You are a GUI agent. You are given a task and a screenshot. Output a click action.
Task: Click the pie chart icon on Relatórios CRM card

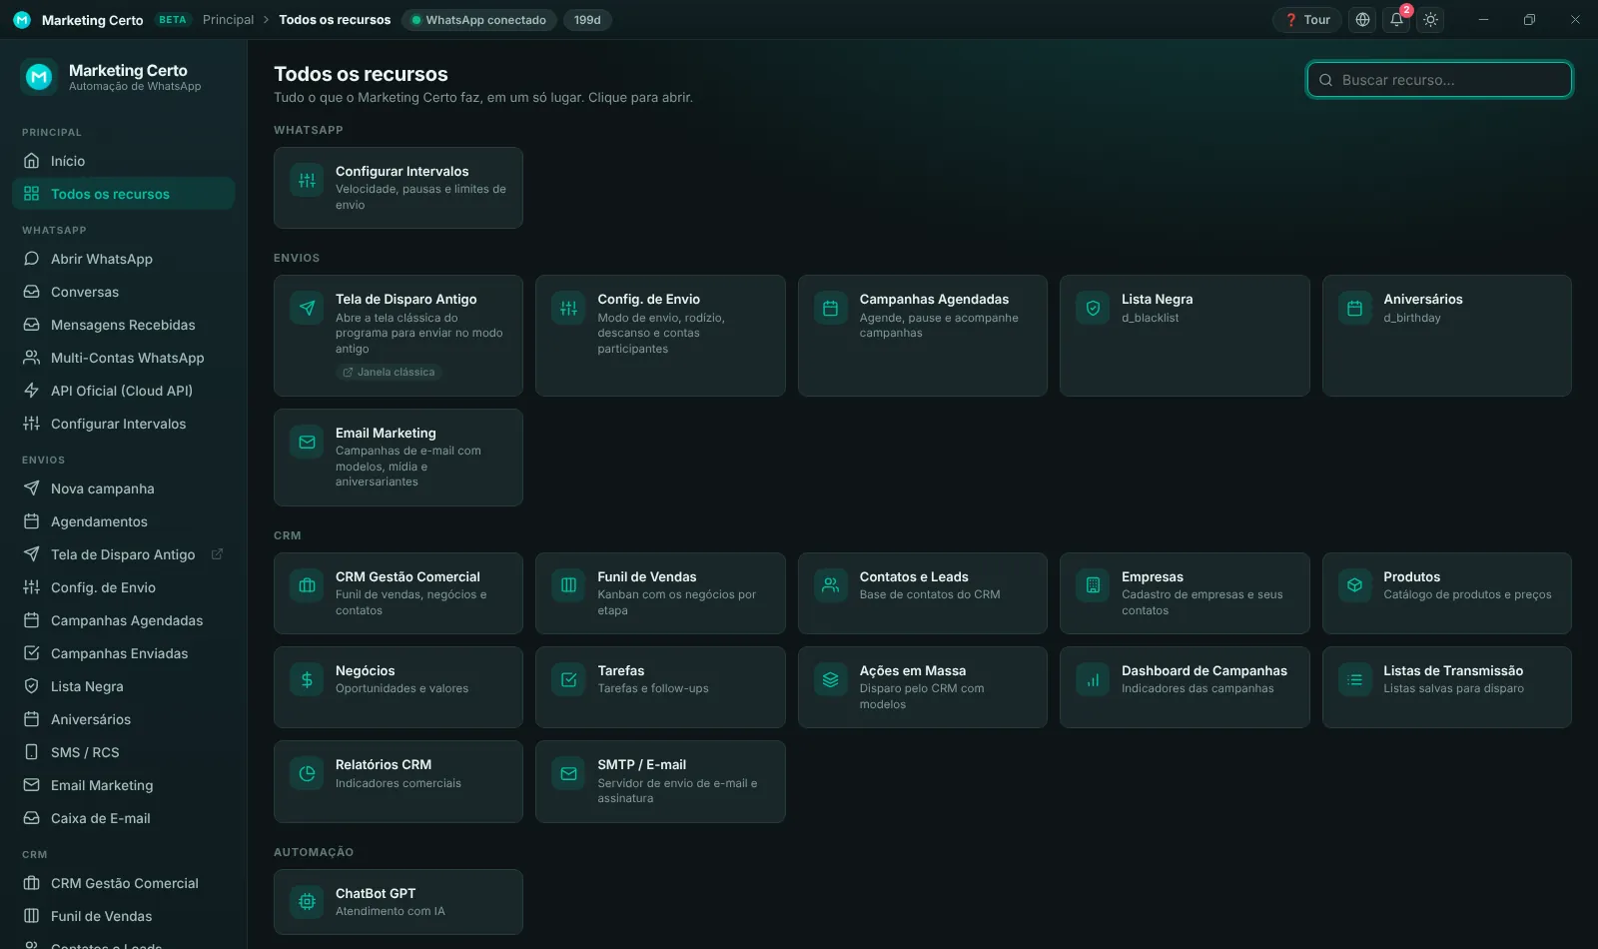[x=307, y=774]
